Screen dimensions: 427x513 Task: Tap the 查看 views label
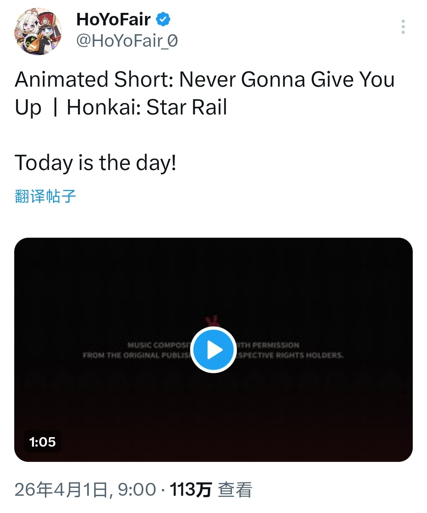(235, 490)
